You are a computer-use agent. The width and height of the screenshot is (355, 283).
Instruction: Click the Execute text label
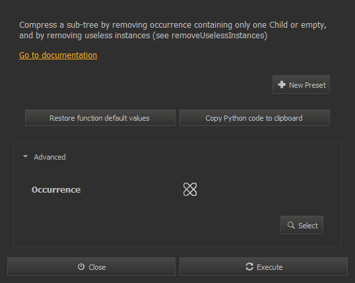pos(269,267)
